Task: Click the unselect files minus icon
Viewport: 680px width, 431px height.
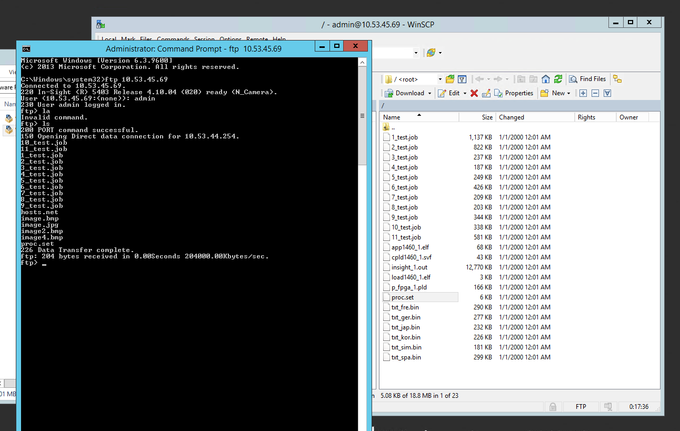Action: [x=595, y=93]
